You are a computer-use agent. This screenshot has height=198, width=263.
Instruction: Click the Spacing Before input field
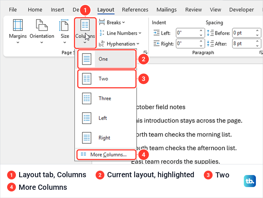click(x=244, y=33)
